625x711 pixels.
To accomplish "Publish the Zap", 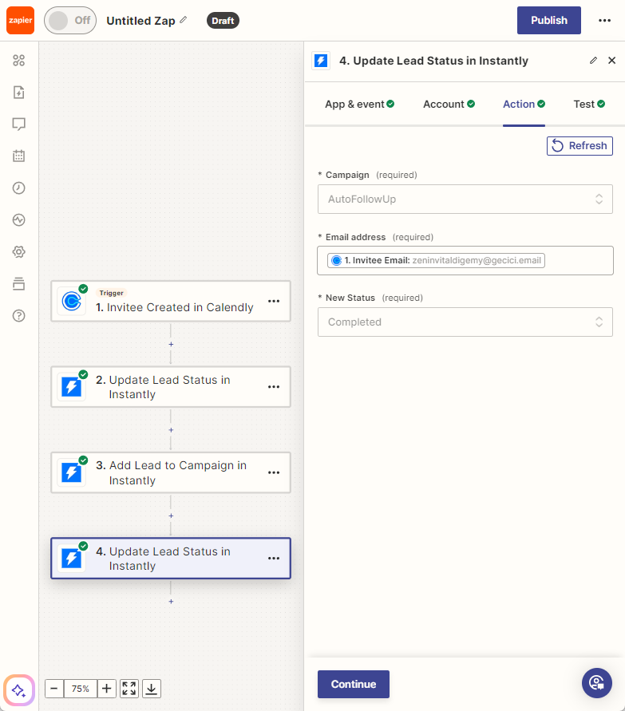I will [549, 21].
